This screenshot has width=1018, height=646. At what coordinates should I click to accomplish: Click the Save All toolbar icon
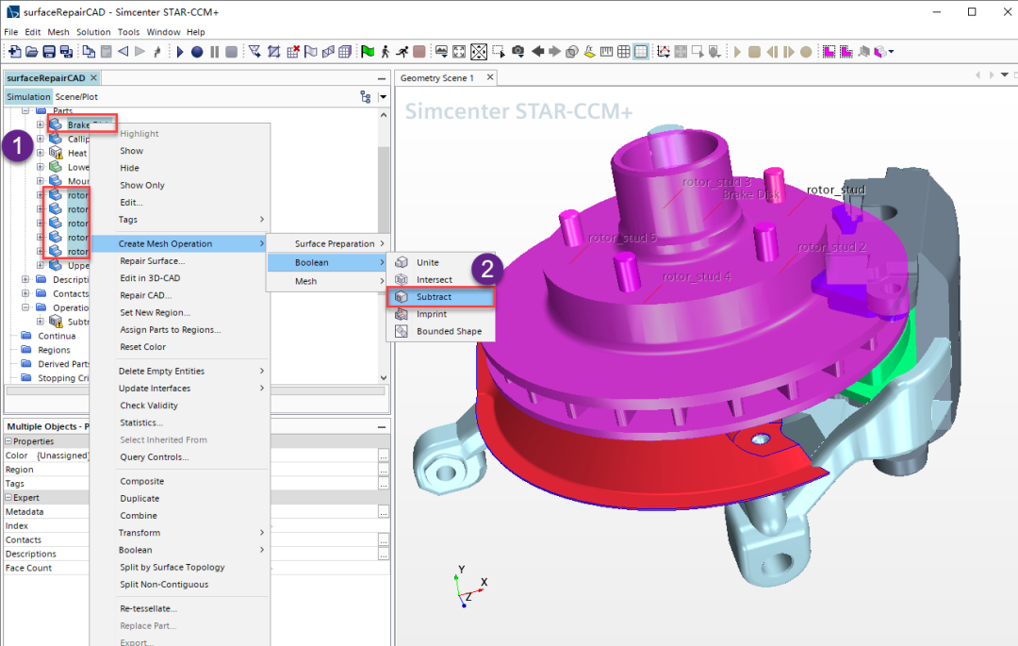(x=66, y=52)
